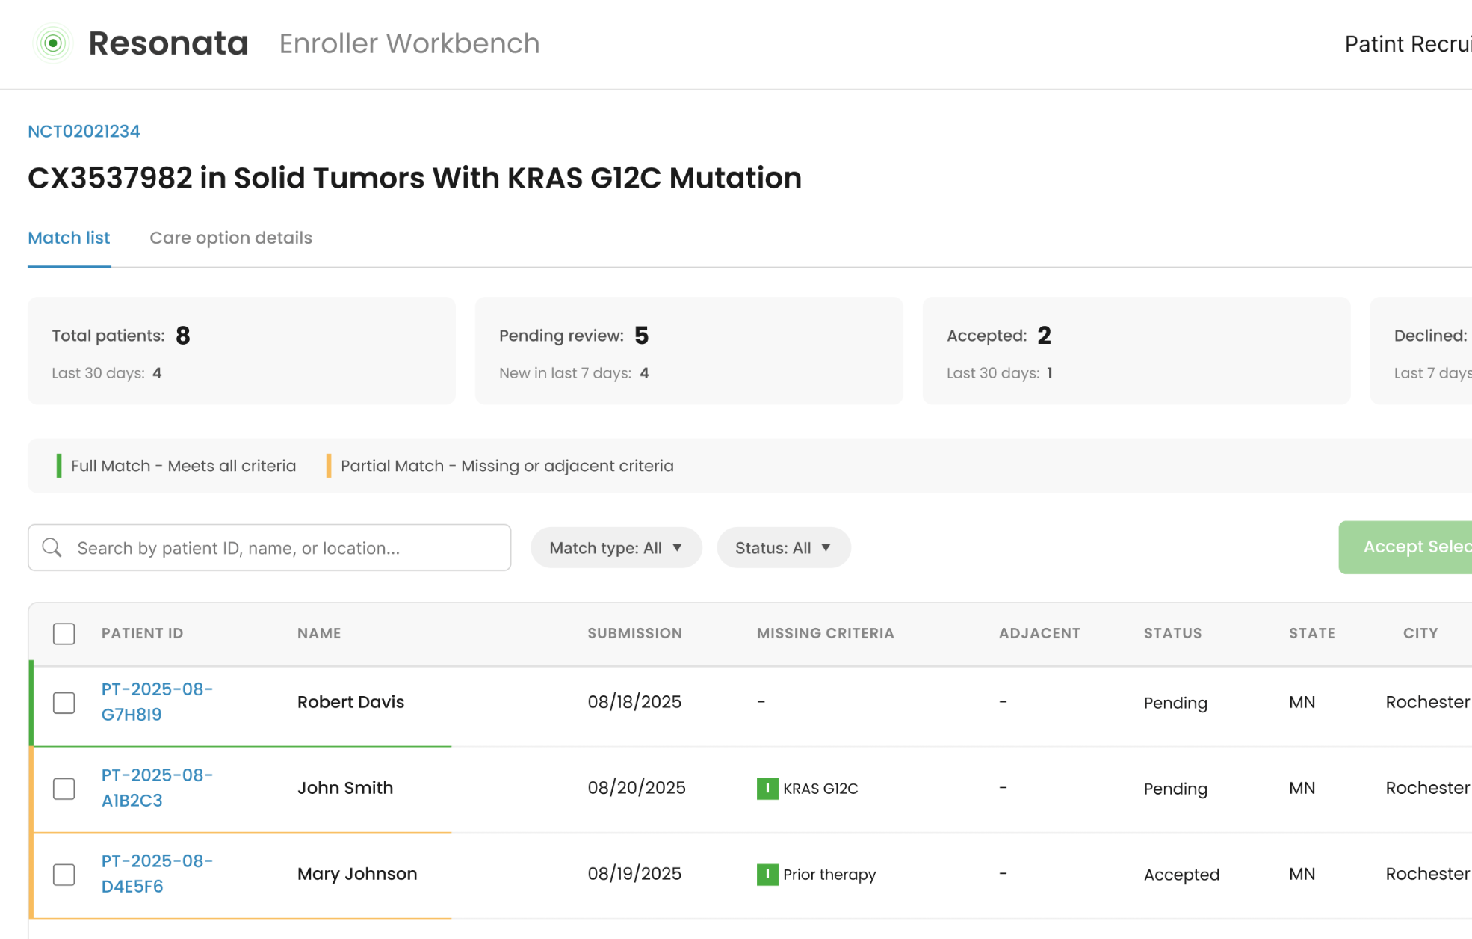Click the search magnifier icon
This screenshot has width=1472, height=939.
[52, 547]
